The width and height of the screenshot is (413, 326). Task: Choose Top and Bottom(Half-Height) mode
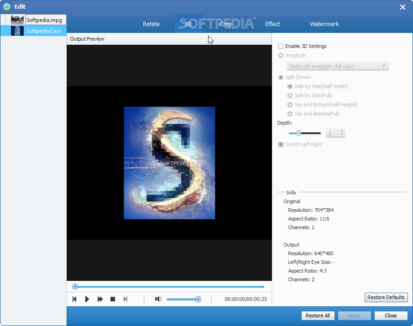click(x=290, y=105)
